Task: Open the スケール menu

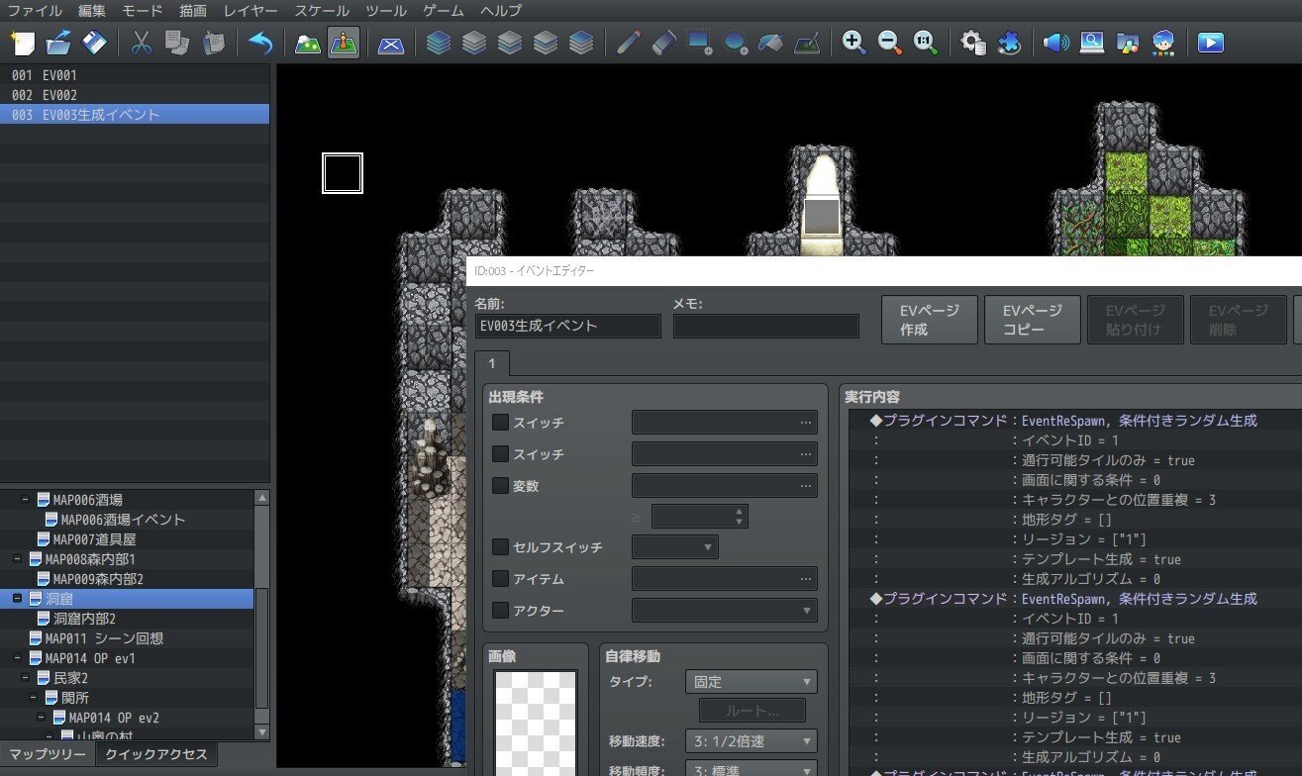Action: point(321,11)
